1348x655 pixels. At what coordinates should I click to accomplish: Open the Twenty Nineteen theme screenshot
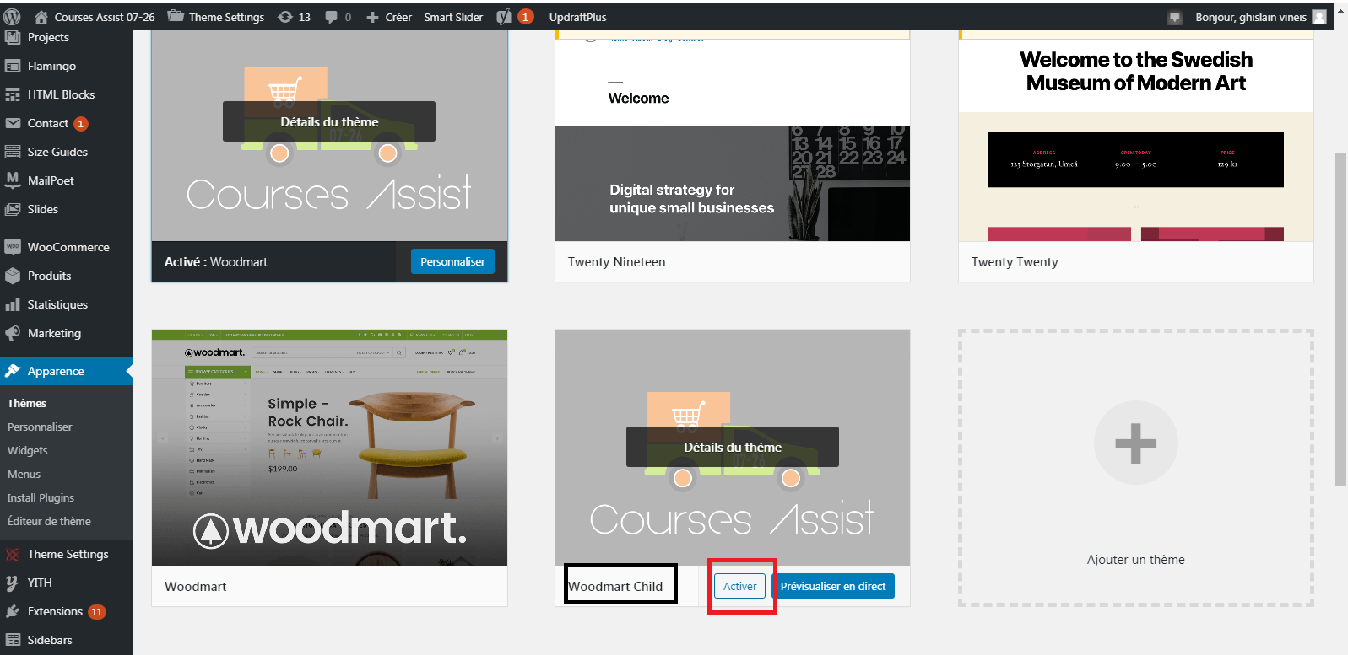[x=733, y=137]
